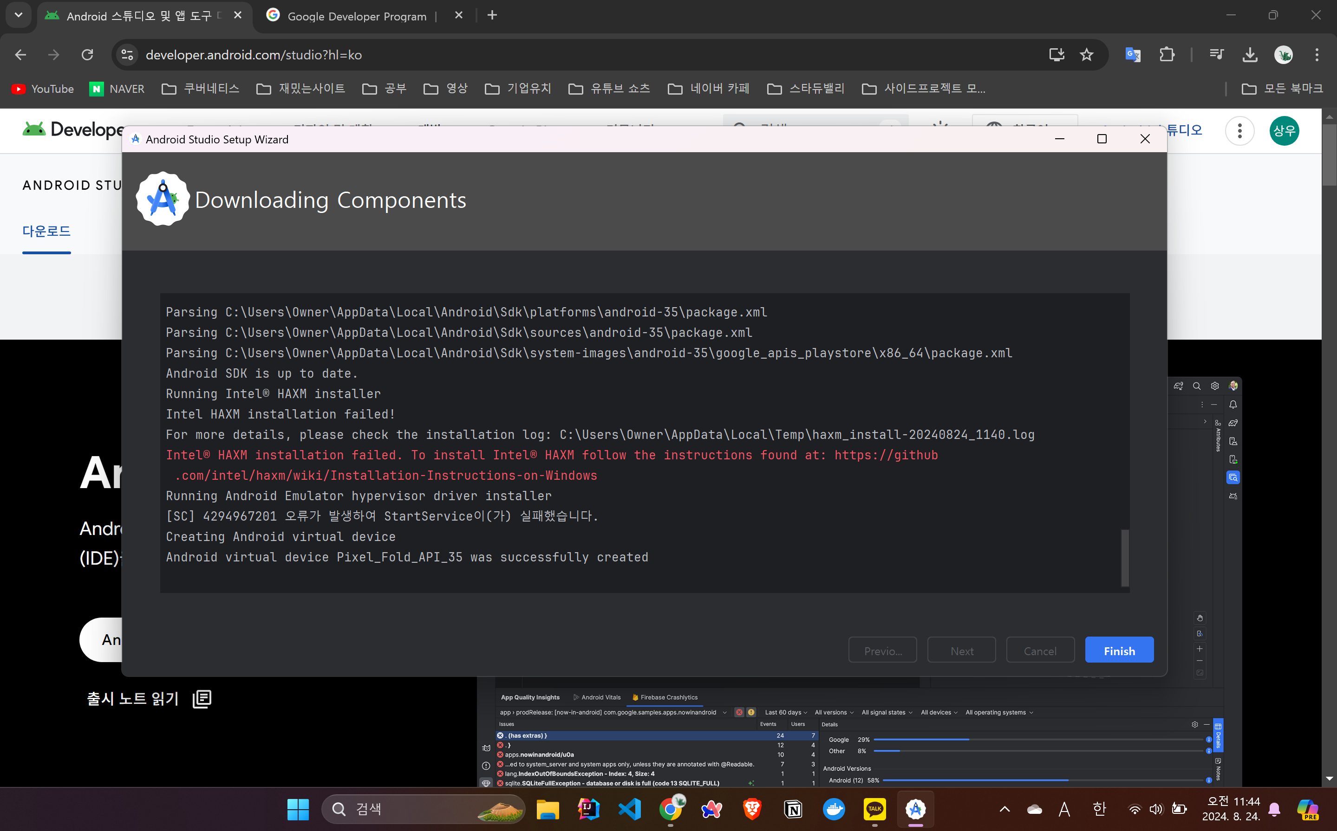The width and height of the screenshot is (1337, 831).
Task: Open the webpage three-dot more menu
Action: click(1239, 131)
